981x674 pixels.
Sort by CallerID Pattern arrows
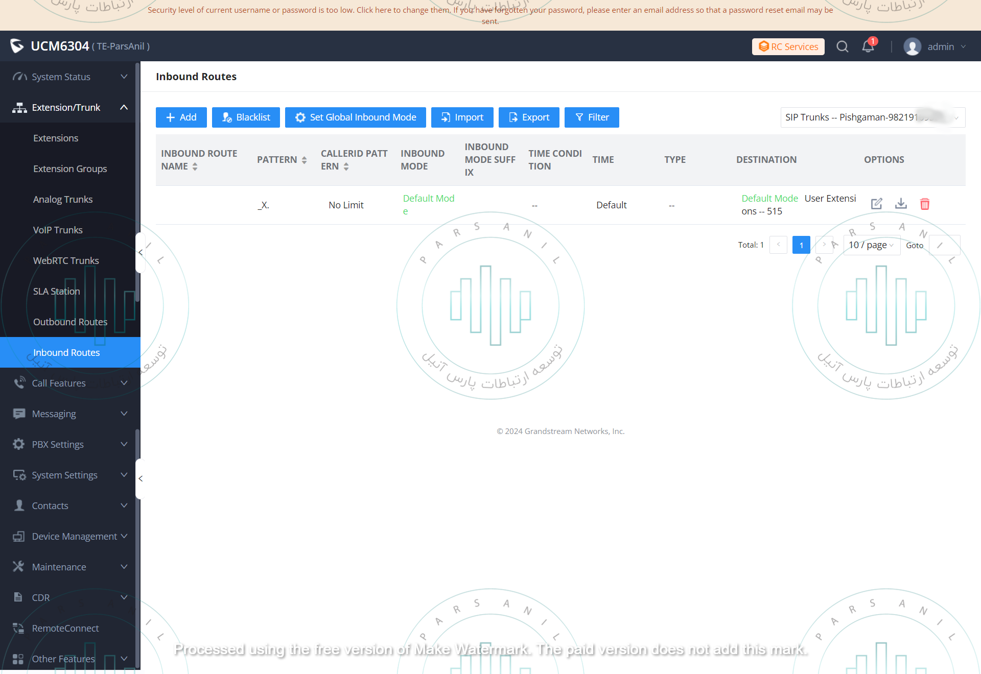[346, 166]
